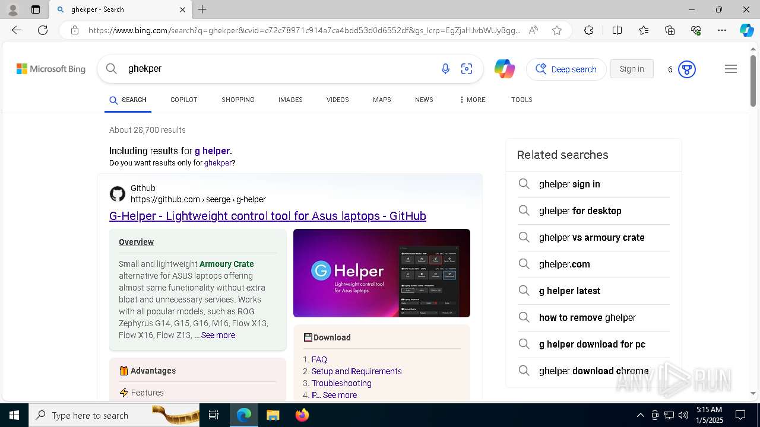Switch to the IMAGES tab
Screen dimensions: 760x427
290,100
